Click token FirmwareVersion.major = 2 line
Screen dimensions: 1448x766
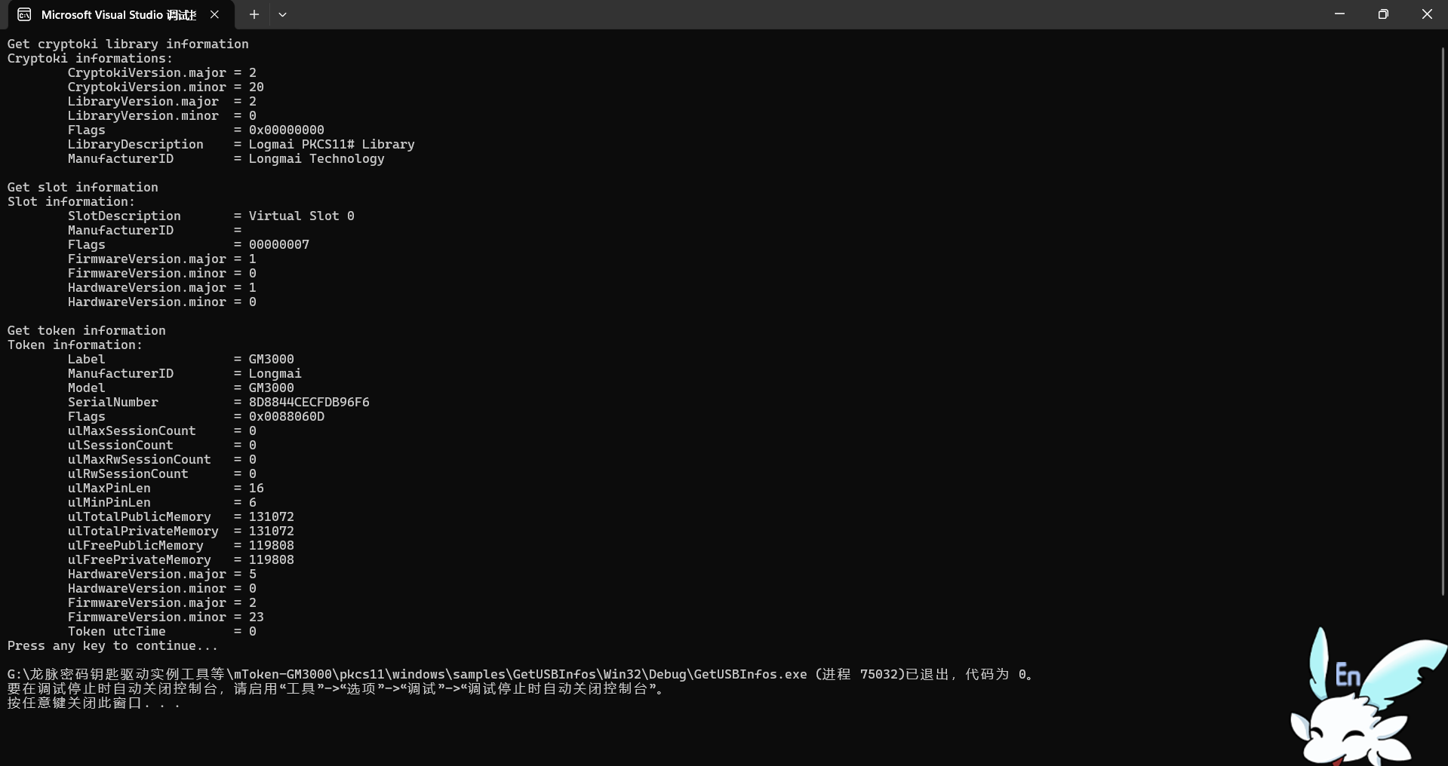point(162,602)
